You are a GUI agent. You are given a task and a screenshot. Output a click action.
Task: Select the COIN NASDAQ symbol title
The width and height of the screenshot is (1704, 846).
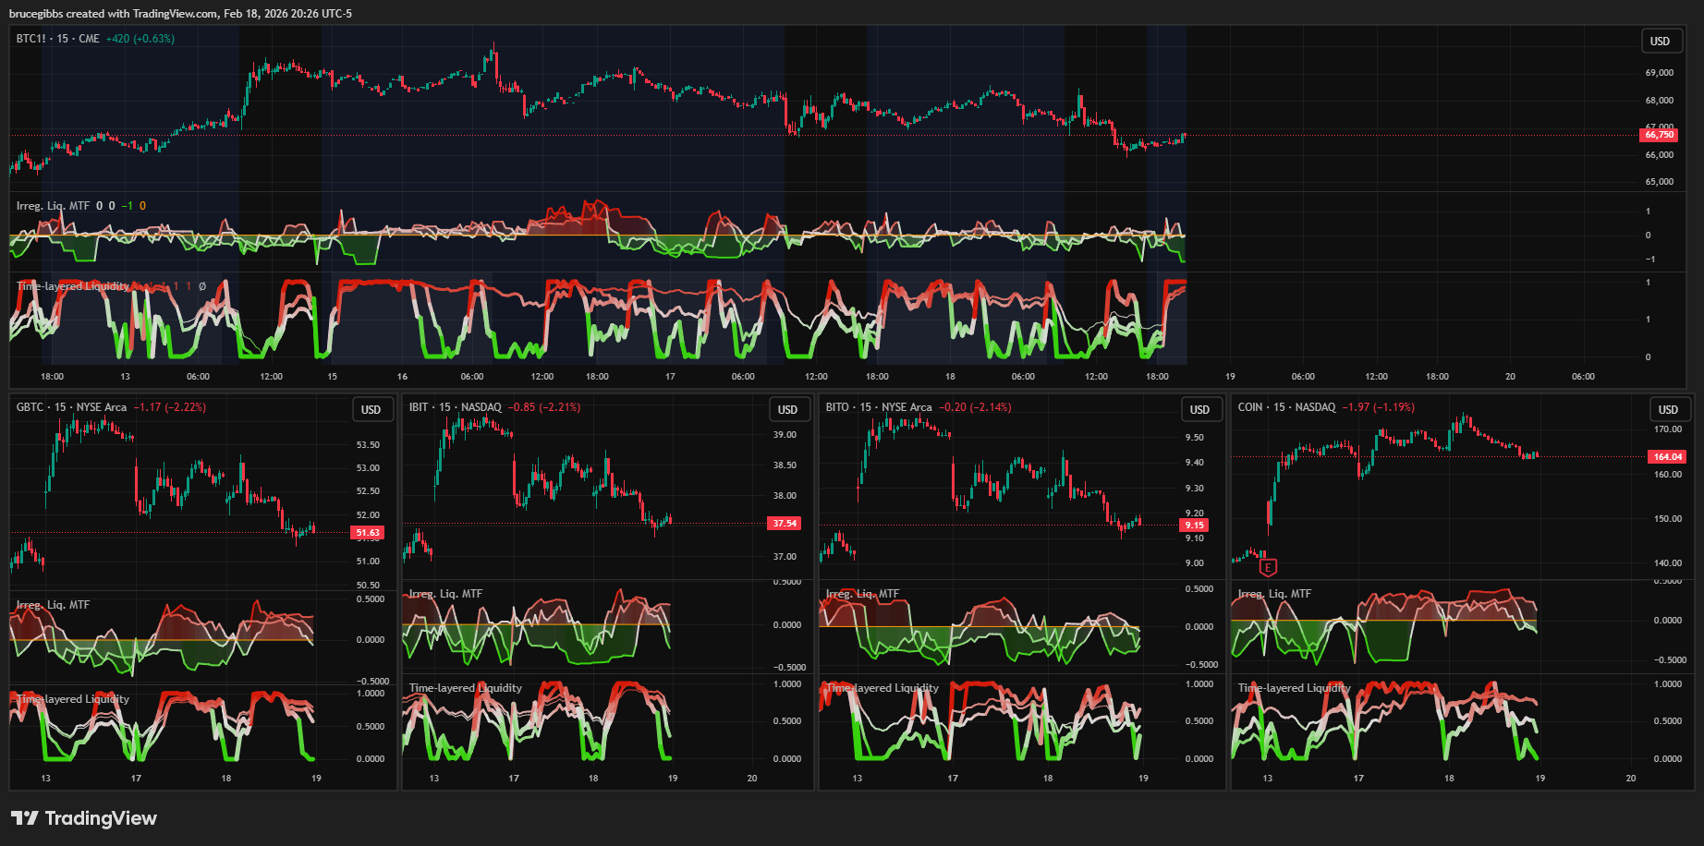[x=1286, y=407]
